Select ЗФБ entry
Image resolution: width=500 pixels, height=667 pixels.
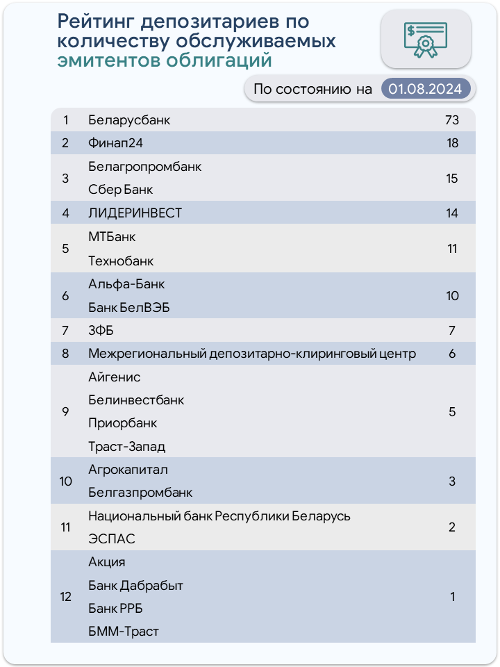[x=101, y=331]
